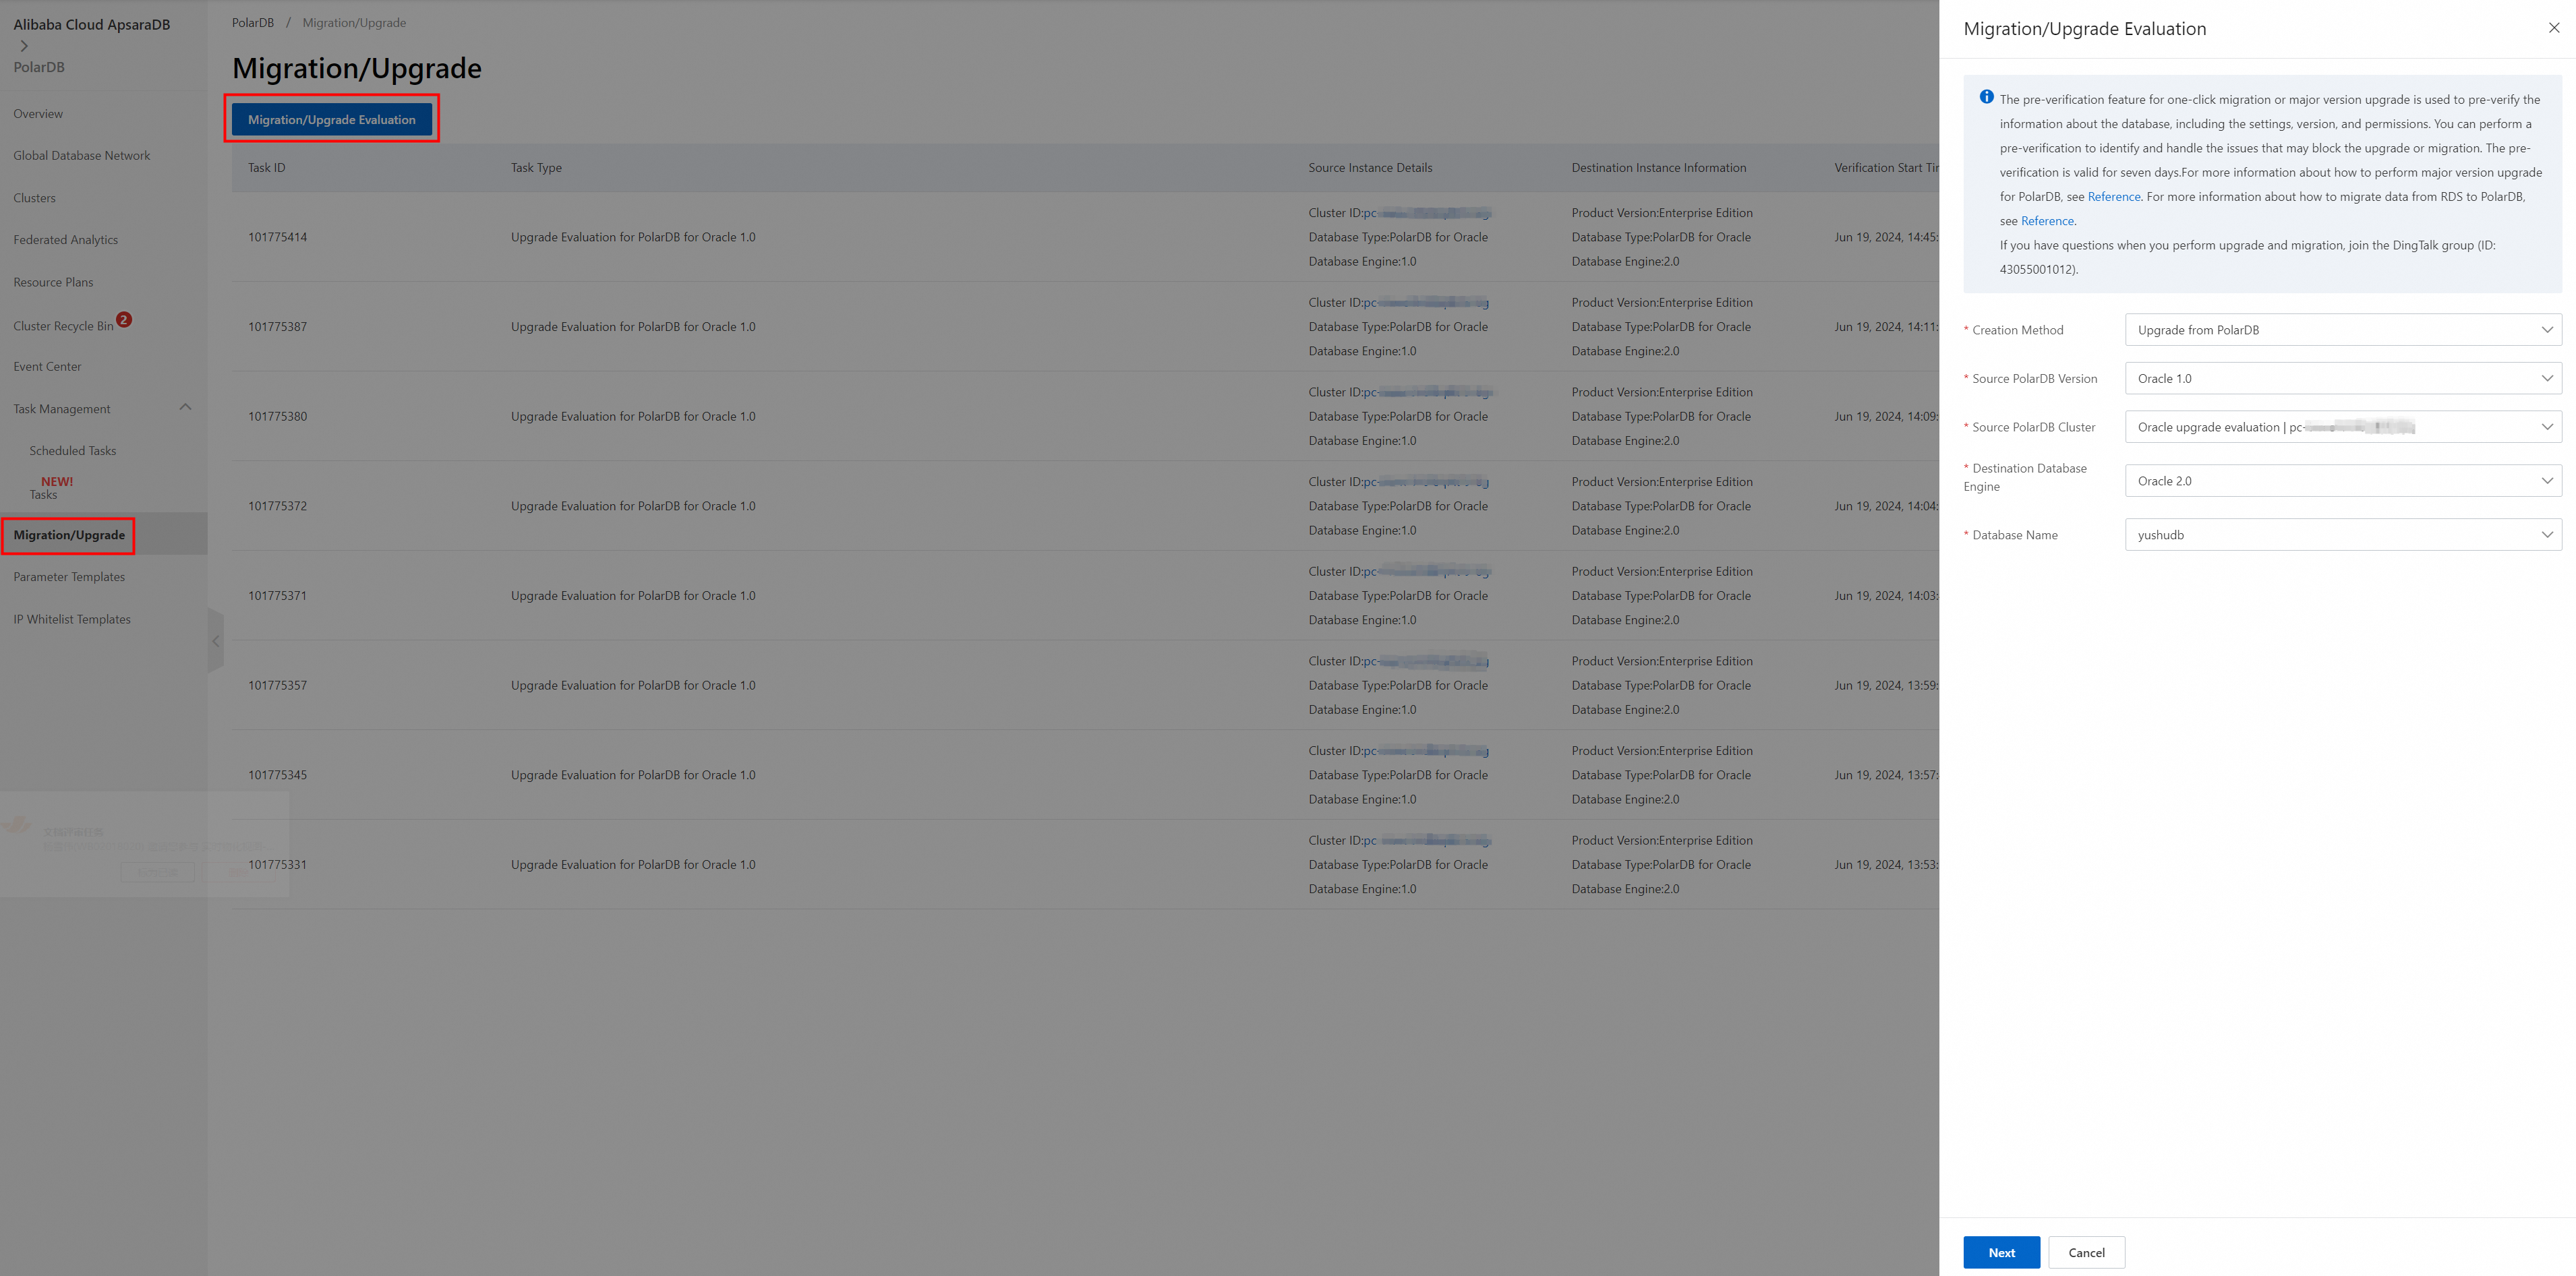Collapse the Task Management menu
The width and height of the screenshot is (2576, 1276).
click(185, 408)
